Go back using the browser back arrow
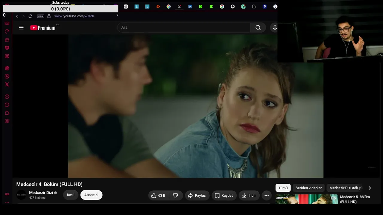383x215 pixels. (17, 16)
